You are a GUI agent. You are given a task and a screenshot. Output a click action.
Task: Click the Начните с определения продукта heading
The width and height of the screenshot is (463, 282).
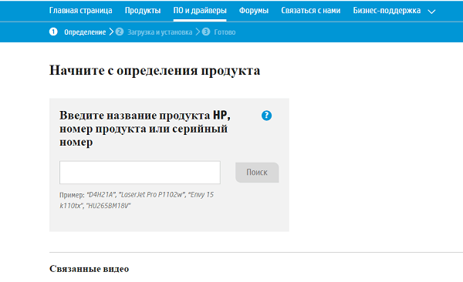point(155,71)
